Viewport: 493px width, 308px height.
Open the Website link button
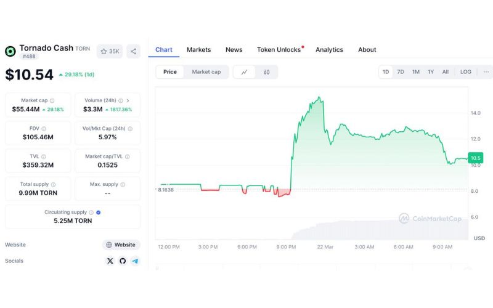121,245
